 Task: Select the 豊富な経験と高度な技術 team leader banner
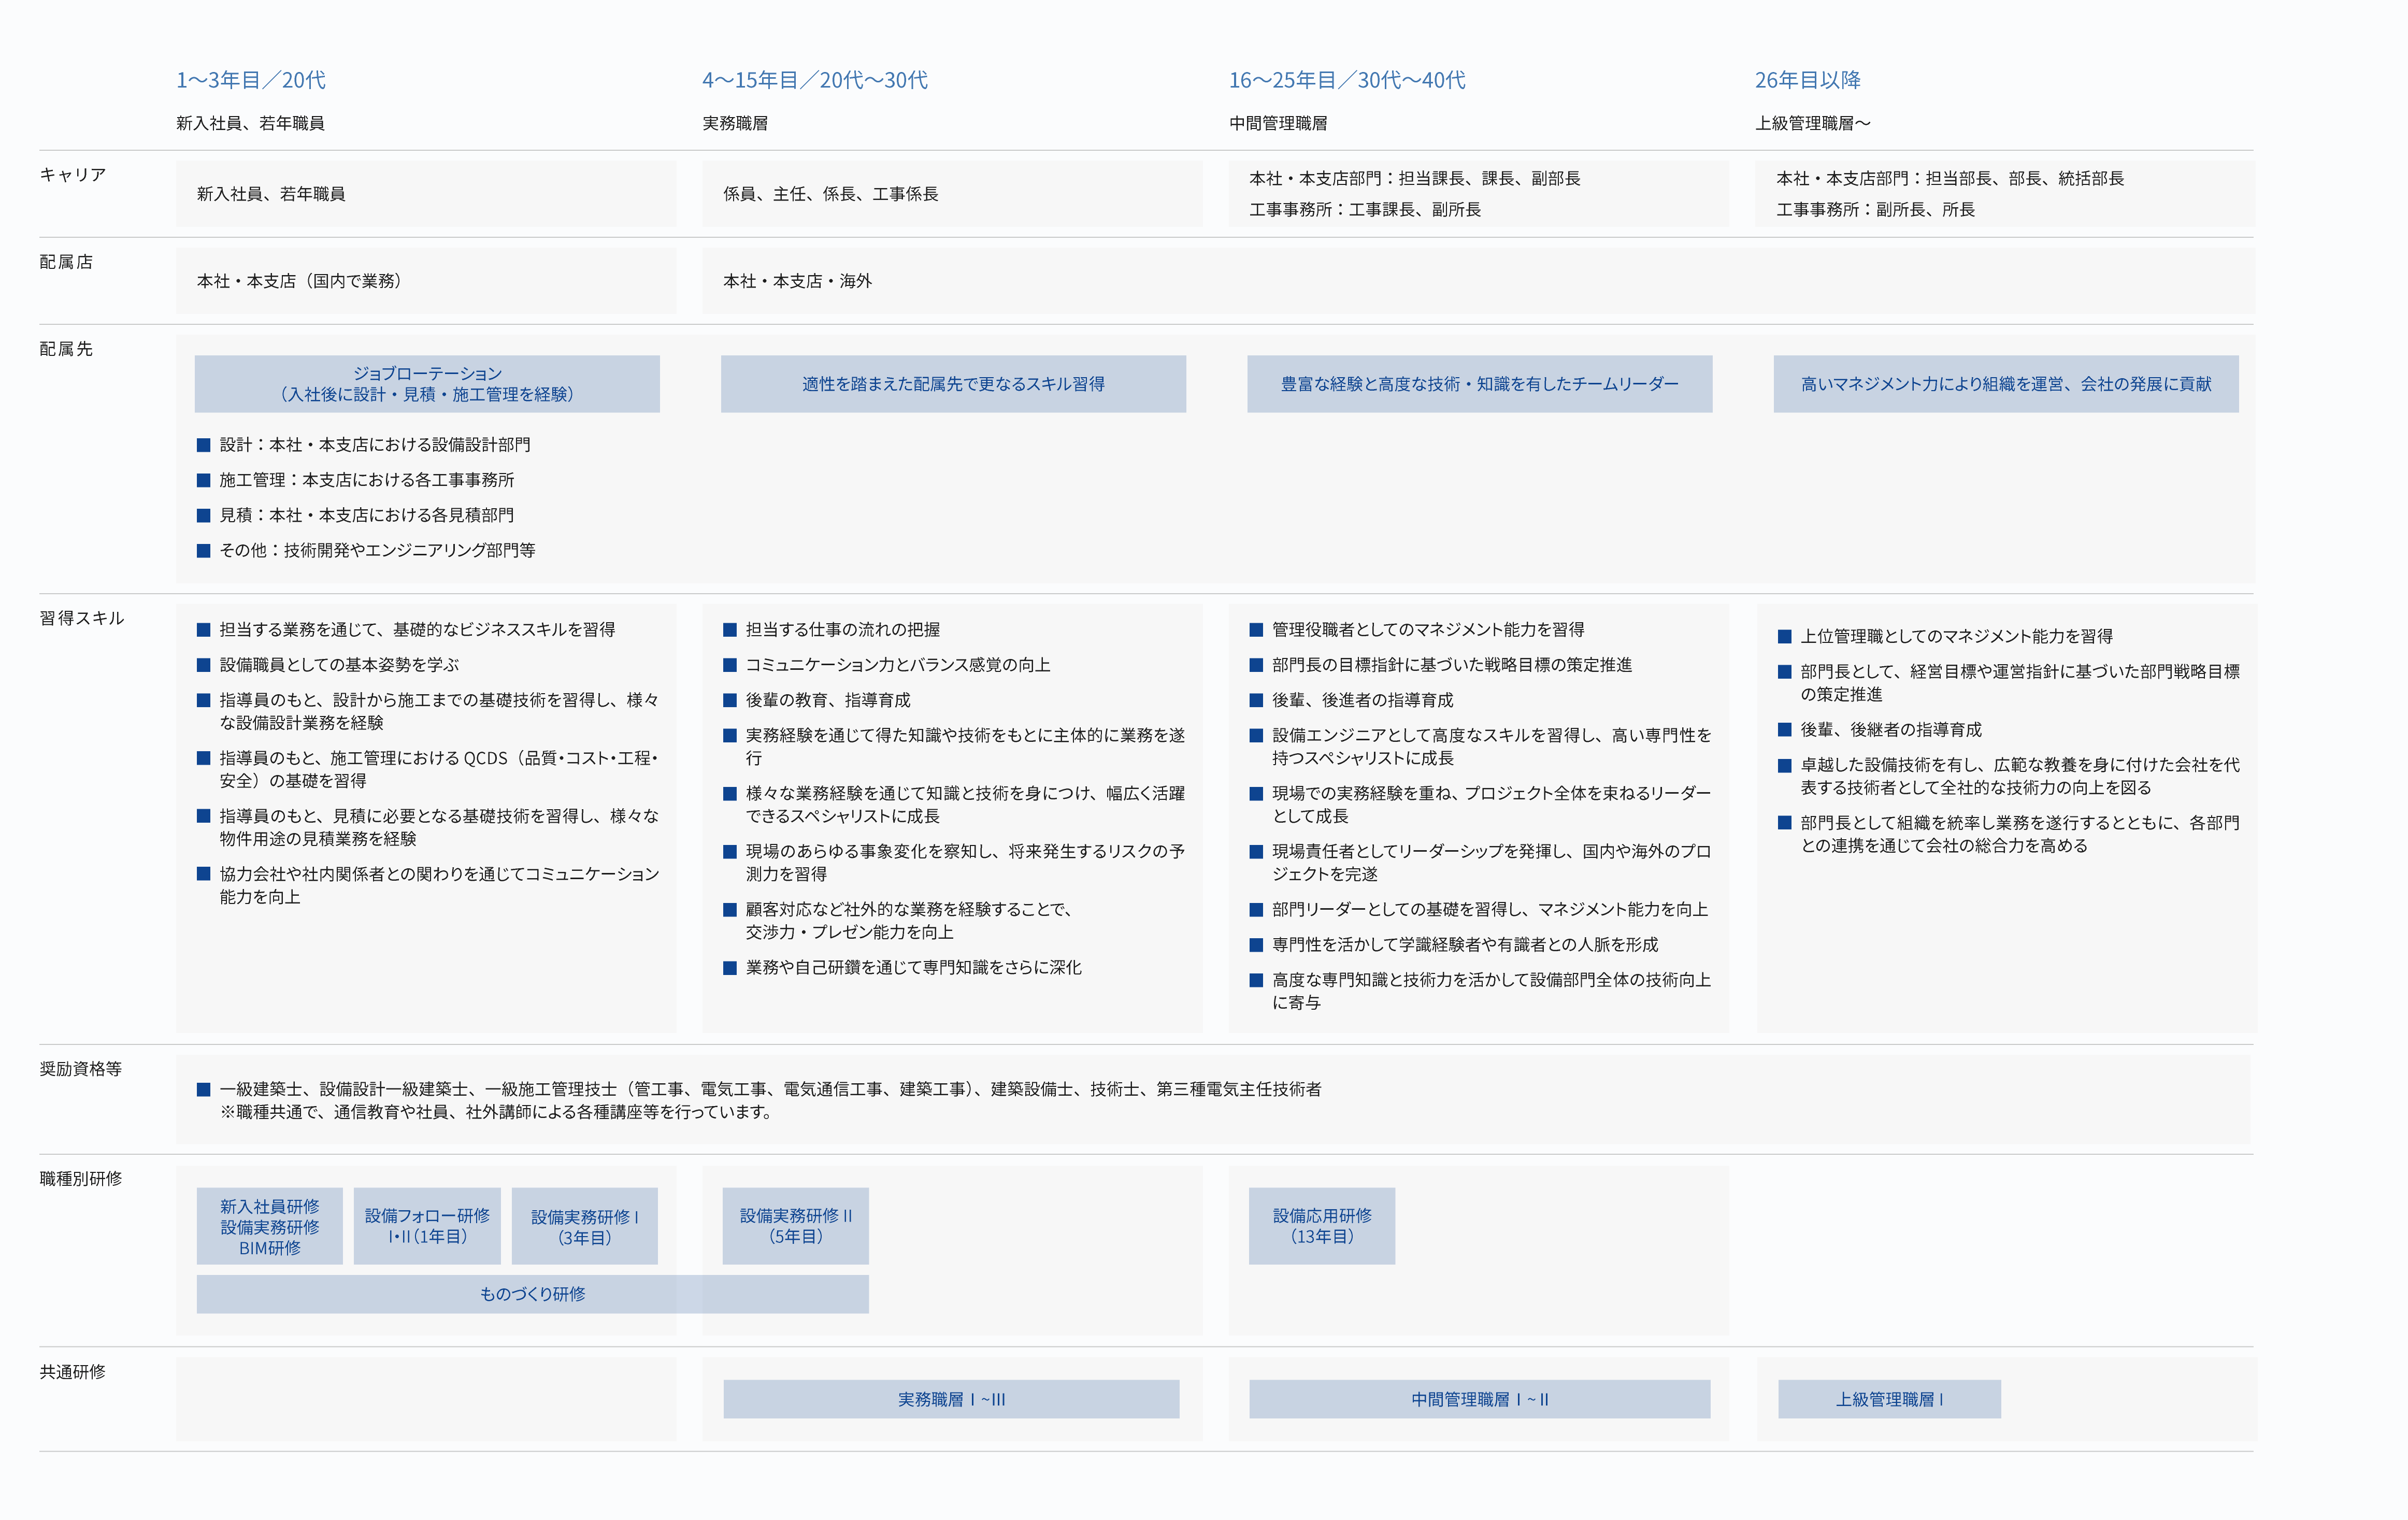click(1479, 384)
